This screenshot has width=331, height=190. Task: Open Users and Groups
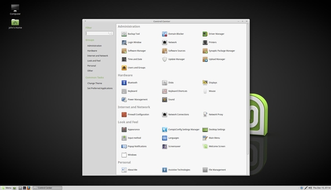click(133, 68)
